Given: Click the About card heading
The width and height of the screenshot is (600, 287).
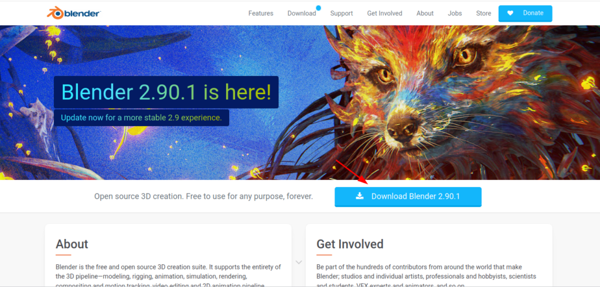Looking at the screenshot, I should click(x=72, y=244).
